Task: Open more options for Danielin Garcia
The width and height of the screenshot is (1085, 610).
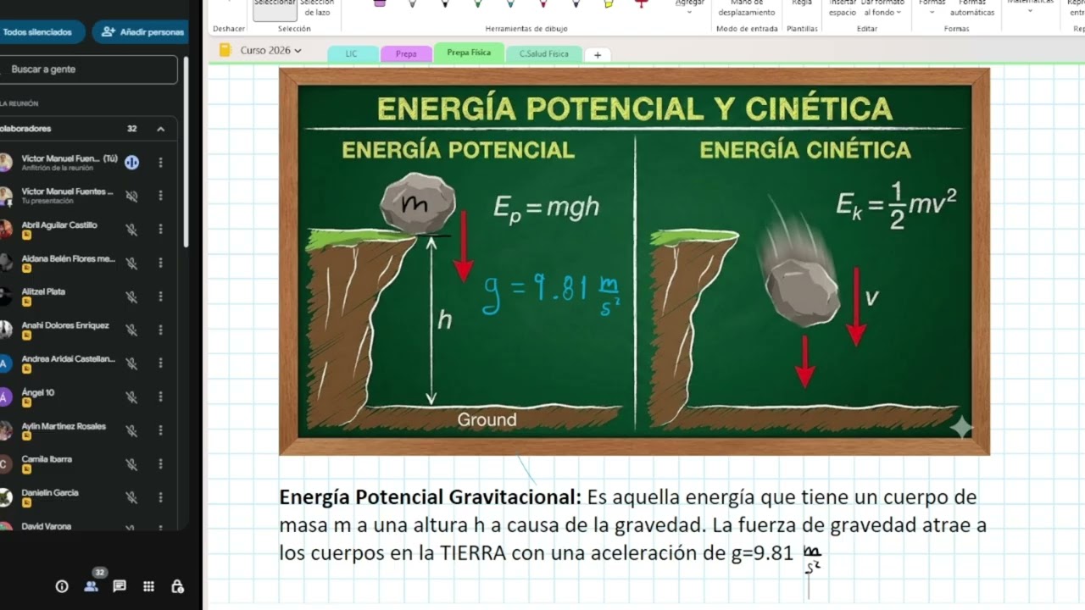Action: (x=160, y=498)
